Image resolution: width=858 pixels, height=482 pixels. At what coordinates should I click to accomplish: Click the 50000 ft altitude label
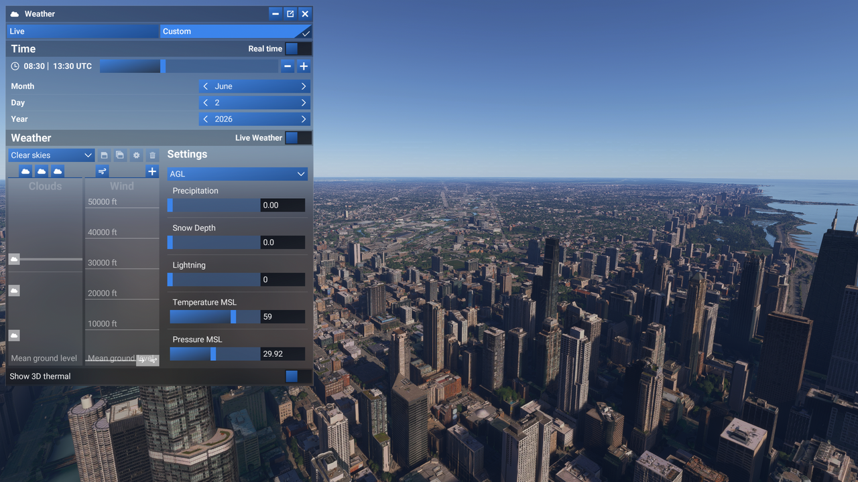pos(103,202)
